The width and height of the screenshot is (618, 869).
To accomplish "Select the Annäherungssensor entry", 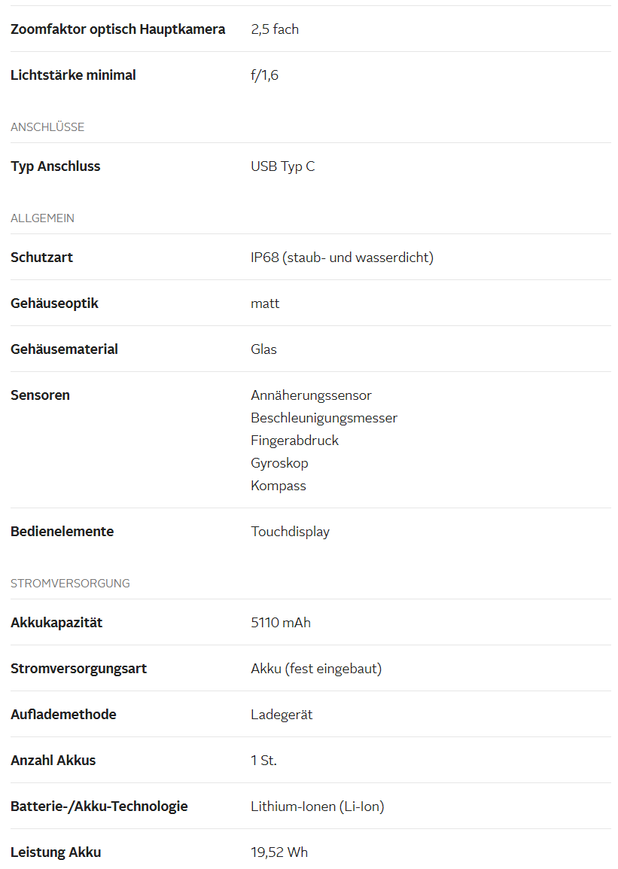I will click(x=311, y=395).
